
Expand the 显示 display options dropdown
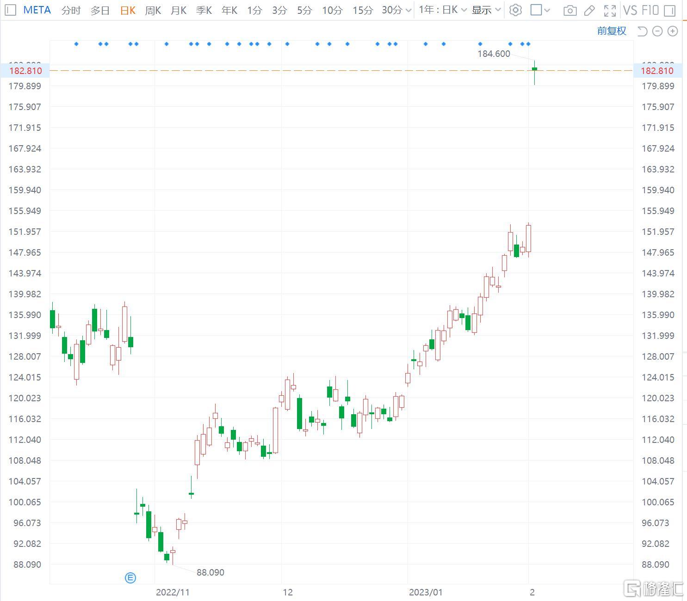[x=486, y=10]
